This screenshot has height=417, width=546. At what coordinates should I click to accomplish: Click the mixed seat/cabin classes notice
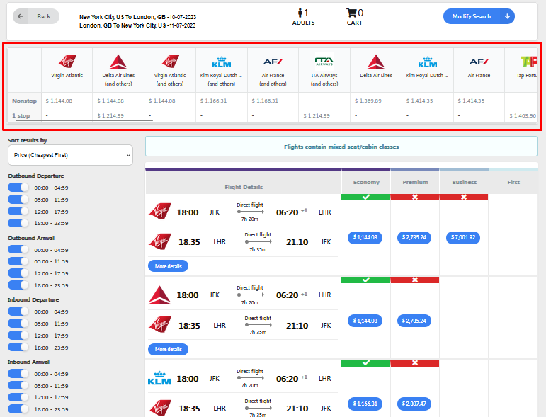click(341, 147)
